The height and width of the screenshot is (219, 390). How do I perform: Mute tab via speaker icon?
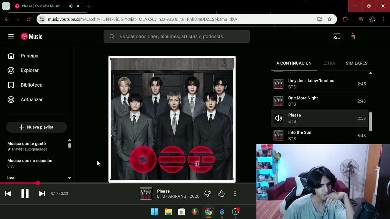click(71, 6)
